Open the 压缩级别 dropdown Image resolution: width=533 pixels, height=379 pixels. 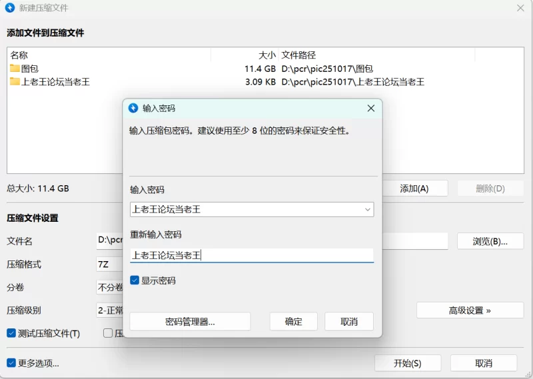pos(109,310)
